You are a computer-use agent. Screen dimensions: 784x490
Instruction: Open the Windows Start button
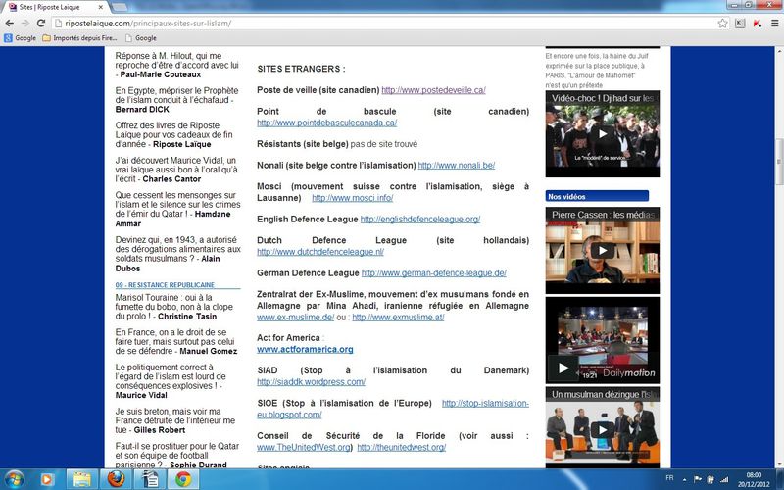(x=14, y=479)
